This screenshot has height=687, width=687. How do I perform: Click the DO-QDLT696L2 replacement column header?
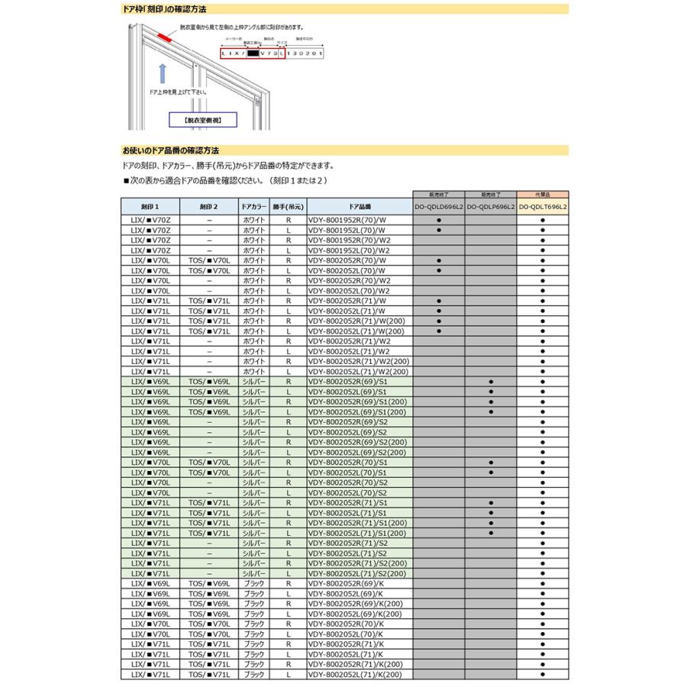click(543, 206)
